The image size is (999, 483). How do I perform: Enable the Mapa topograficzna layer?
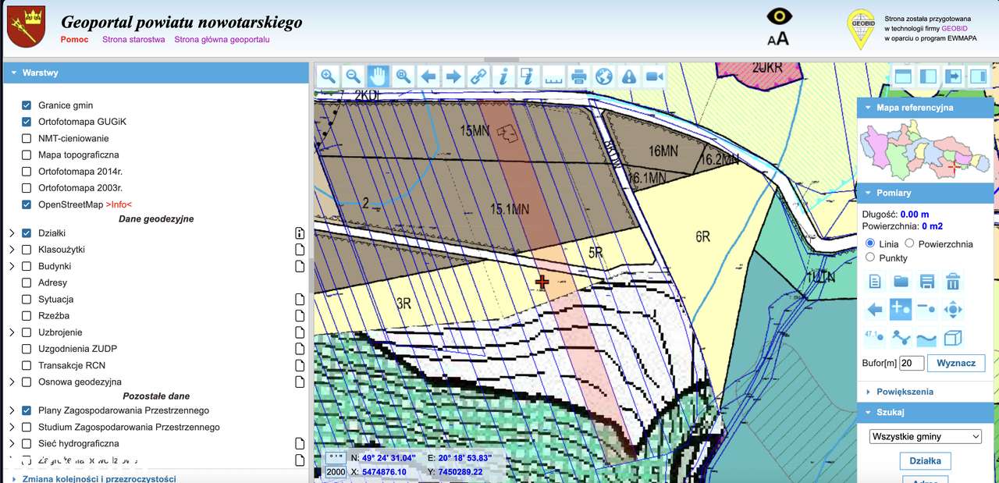(x=27, y=155)
